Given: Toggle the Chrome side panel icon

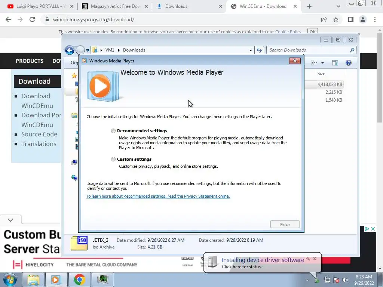Looking at the screenshot, I should (x=351, y=19).
